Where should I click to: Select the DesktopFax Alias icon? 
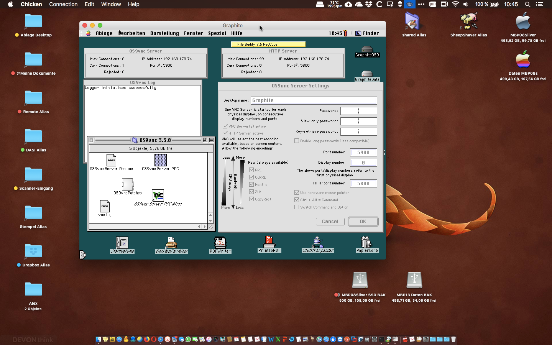[x=171, y=242]
